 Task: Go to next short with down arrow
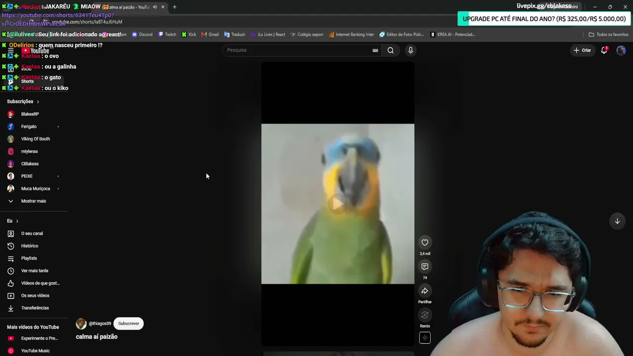(x=617, y=221)
